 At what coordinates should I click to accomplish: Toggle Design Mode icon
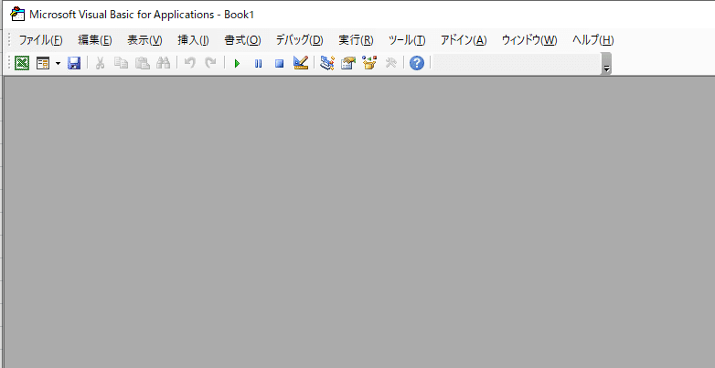[x=301, y=63]
